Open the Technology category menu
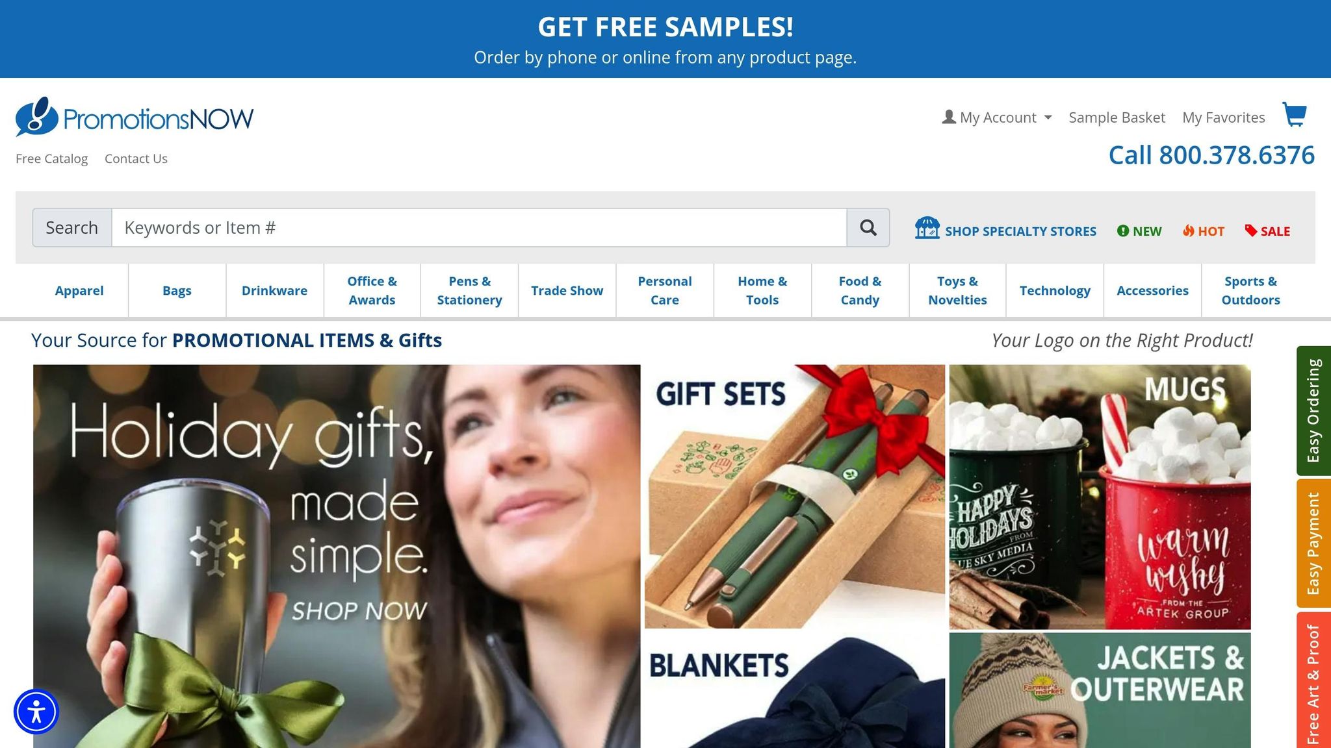Image resolution: width=1331 pixels, height=748 pixels. pos(1055,290)
